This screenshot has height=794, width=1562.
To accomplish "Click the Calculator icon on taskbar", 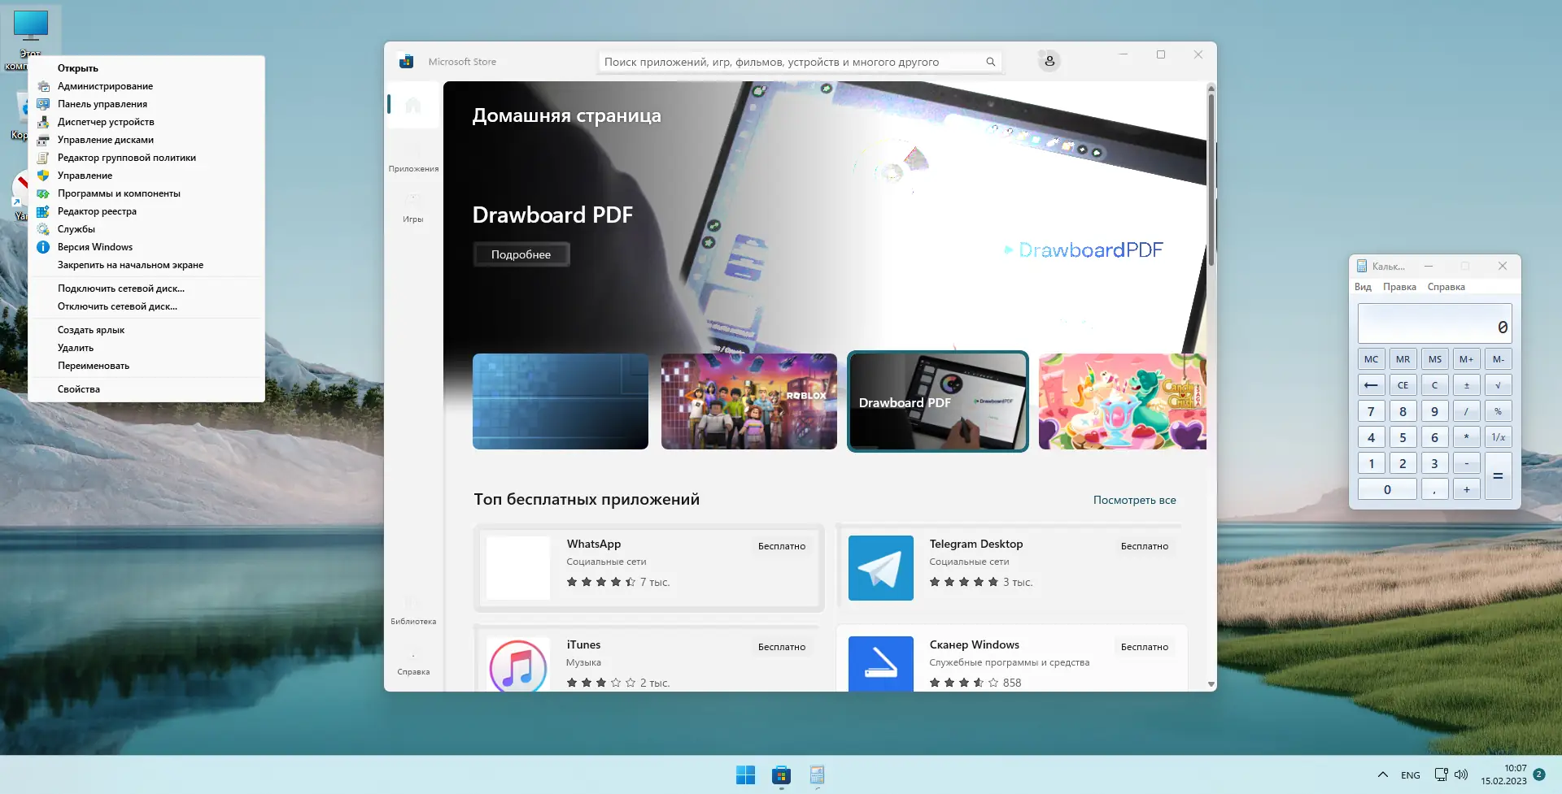I will (817, 774).
